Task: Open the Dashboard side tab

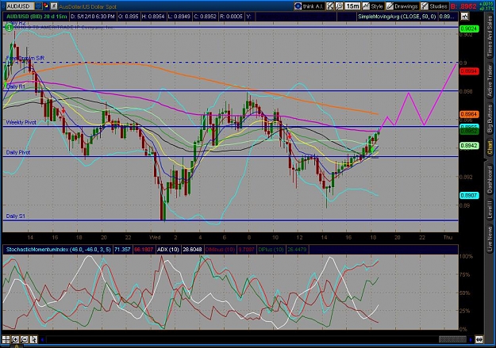Action: (x=490, y=178)
